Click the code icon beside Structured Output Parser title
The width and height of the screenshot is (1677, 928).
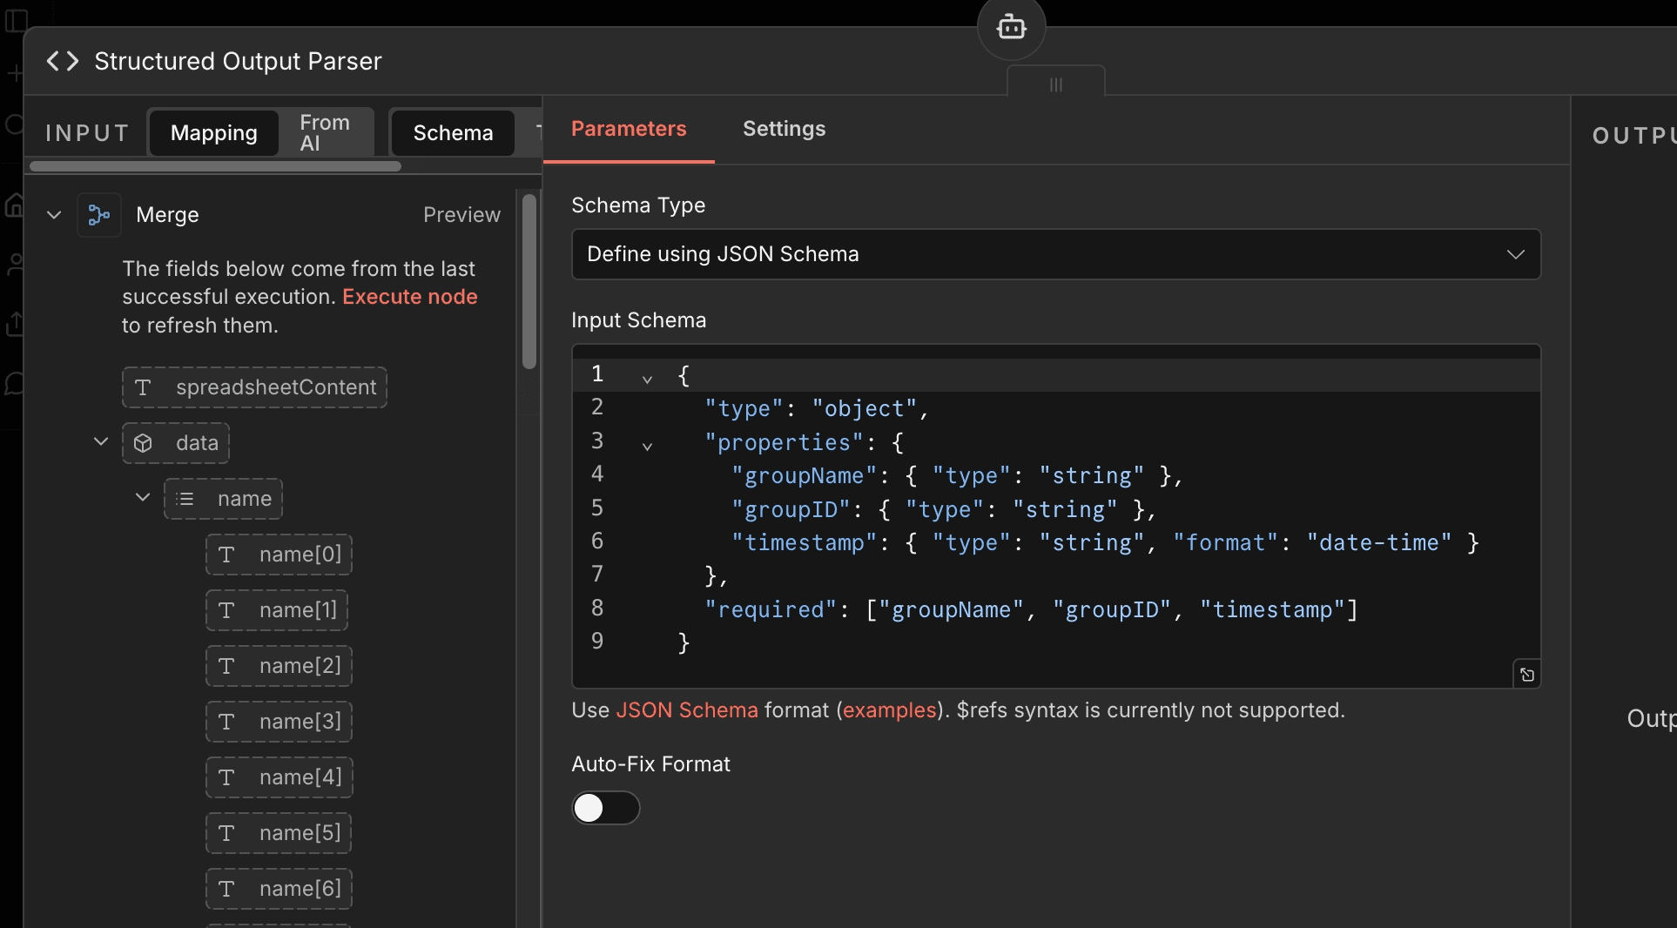(61, 61)
